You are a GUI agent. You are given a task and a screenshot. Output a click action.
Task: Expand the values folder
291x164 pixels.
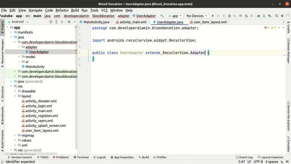pos(15,140)
